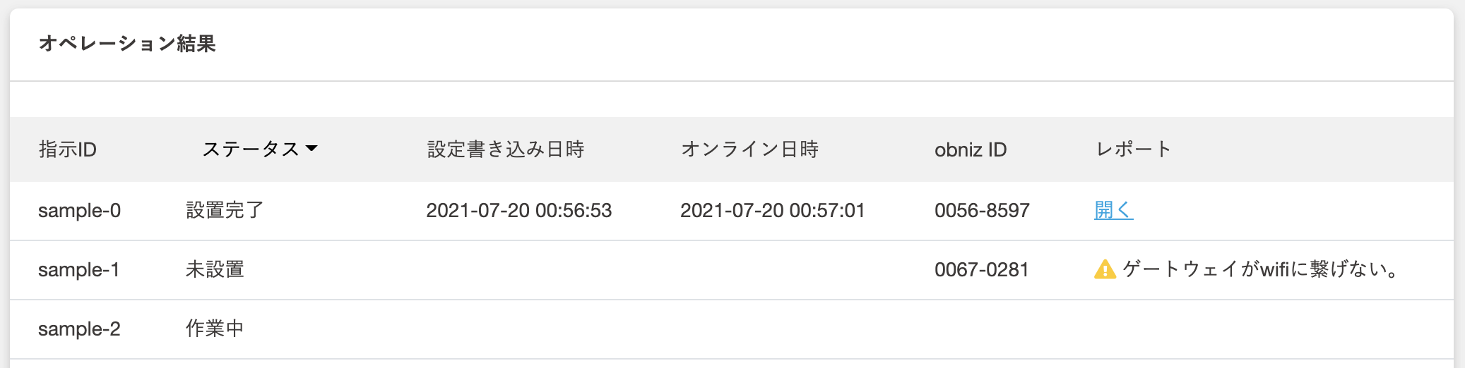Click the 設置完了 status cell
1465x368 pixels.
[x=225, y=210]
